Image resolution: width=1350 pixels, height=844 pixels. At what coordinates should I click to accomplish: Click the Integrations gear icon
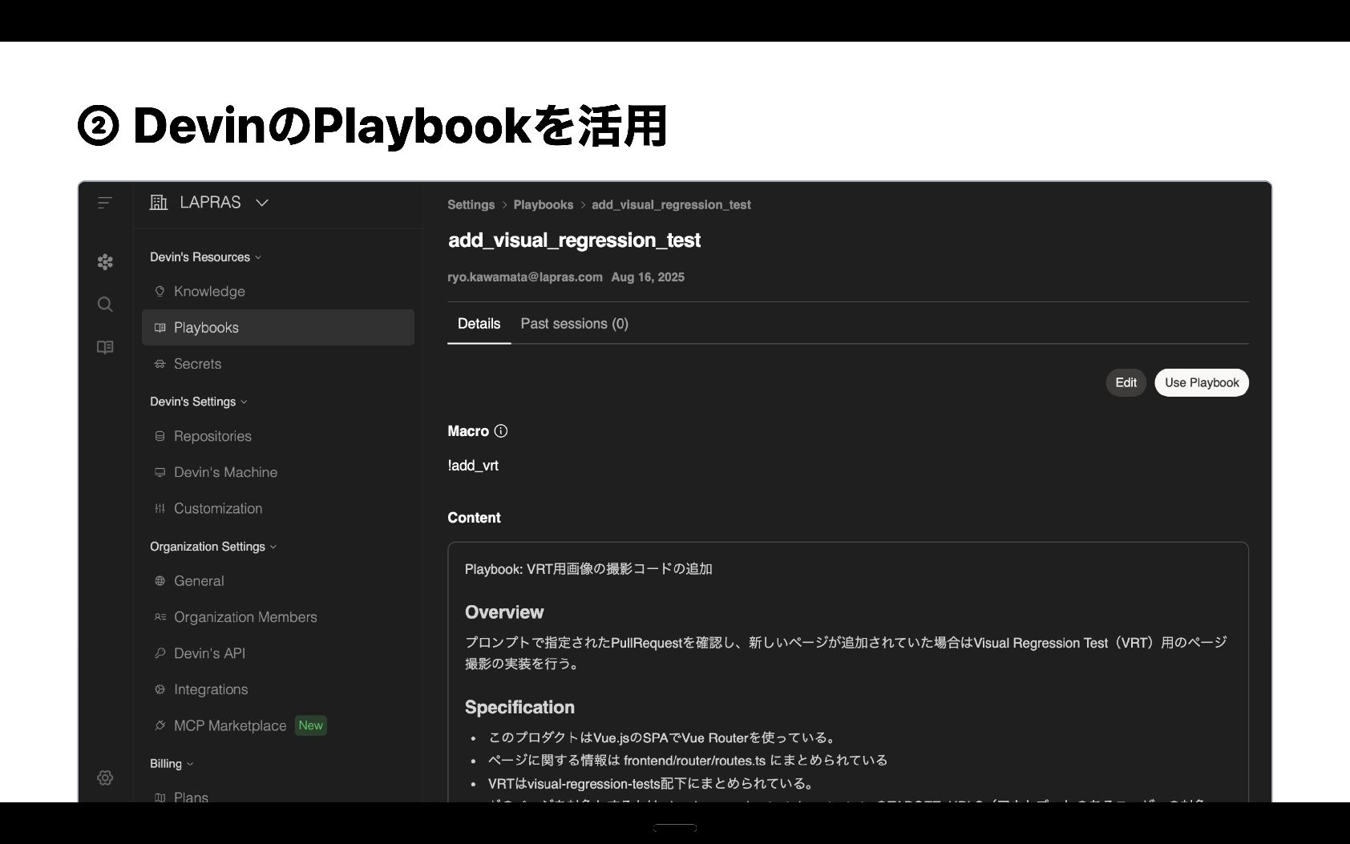point(160,689)
